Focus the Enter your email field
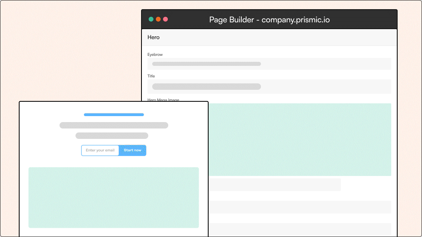This screenshot has height=237, width=422. point(100,150)
